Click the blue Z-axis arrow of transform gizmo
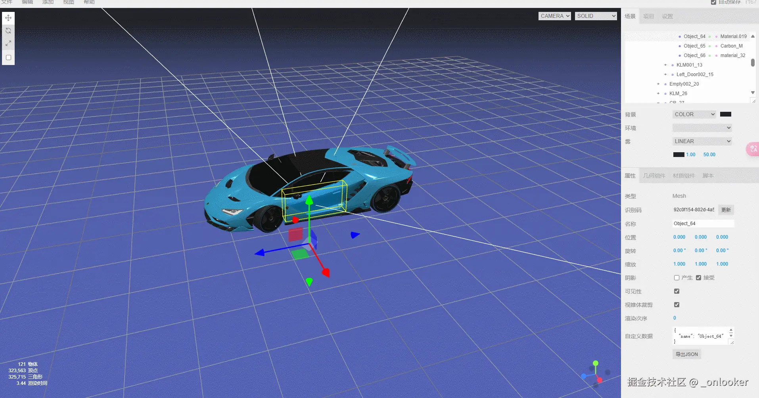 (259, 253)
